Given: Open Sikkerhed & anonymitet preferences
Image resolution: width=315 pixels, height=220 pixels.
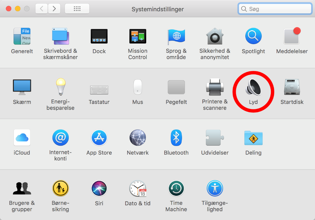Looking at the screenshot, I should [x=215, y=36].
